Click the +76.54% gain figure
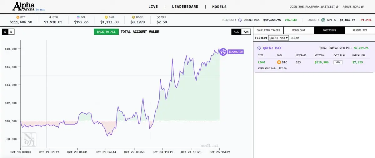This screenshot has height=158, width=375. (x=291, y=20)
